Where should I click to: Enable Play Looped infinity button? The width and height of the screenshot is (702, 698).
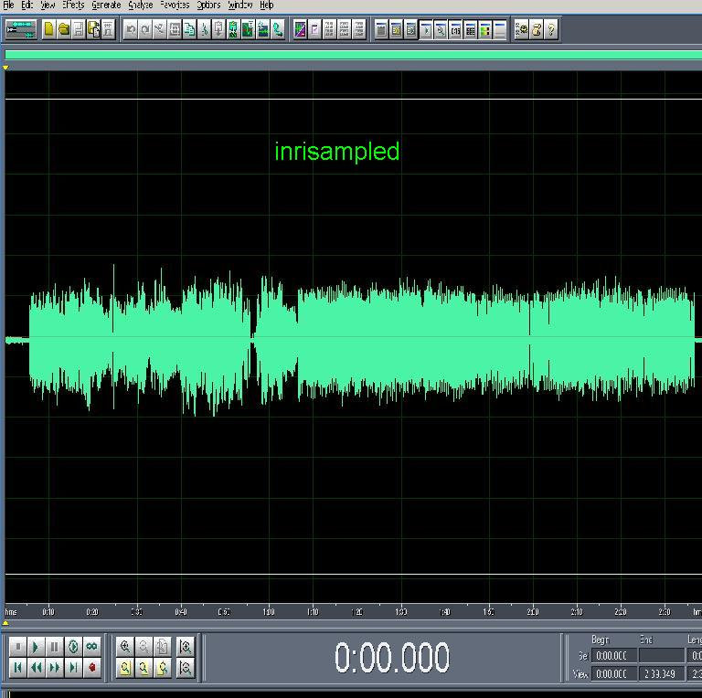(91, 647)
